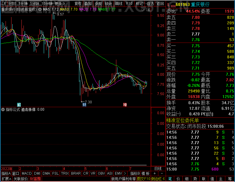Select the ASI indicator

coord(110,173)
